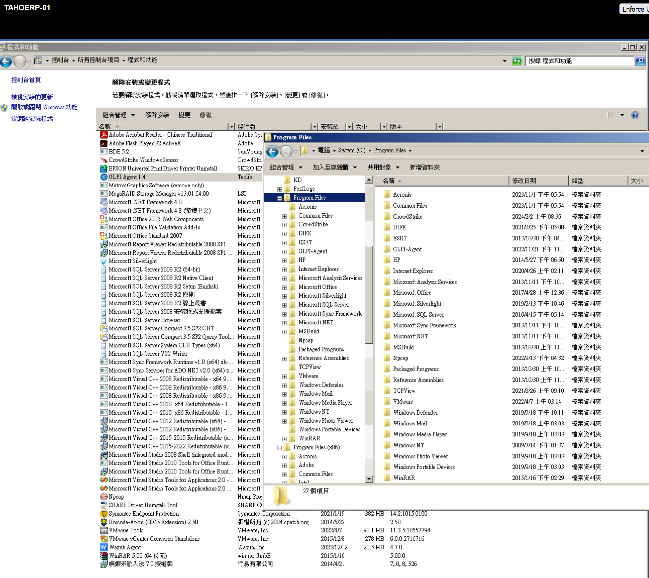Click the 解除安裝 uninstall button
Screen dimensions: 649x578
point(157,115)
